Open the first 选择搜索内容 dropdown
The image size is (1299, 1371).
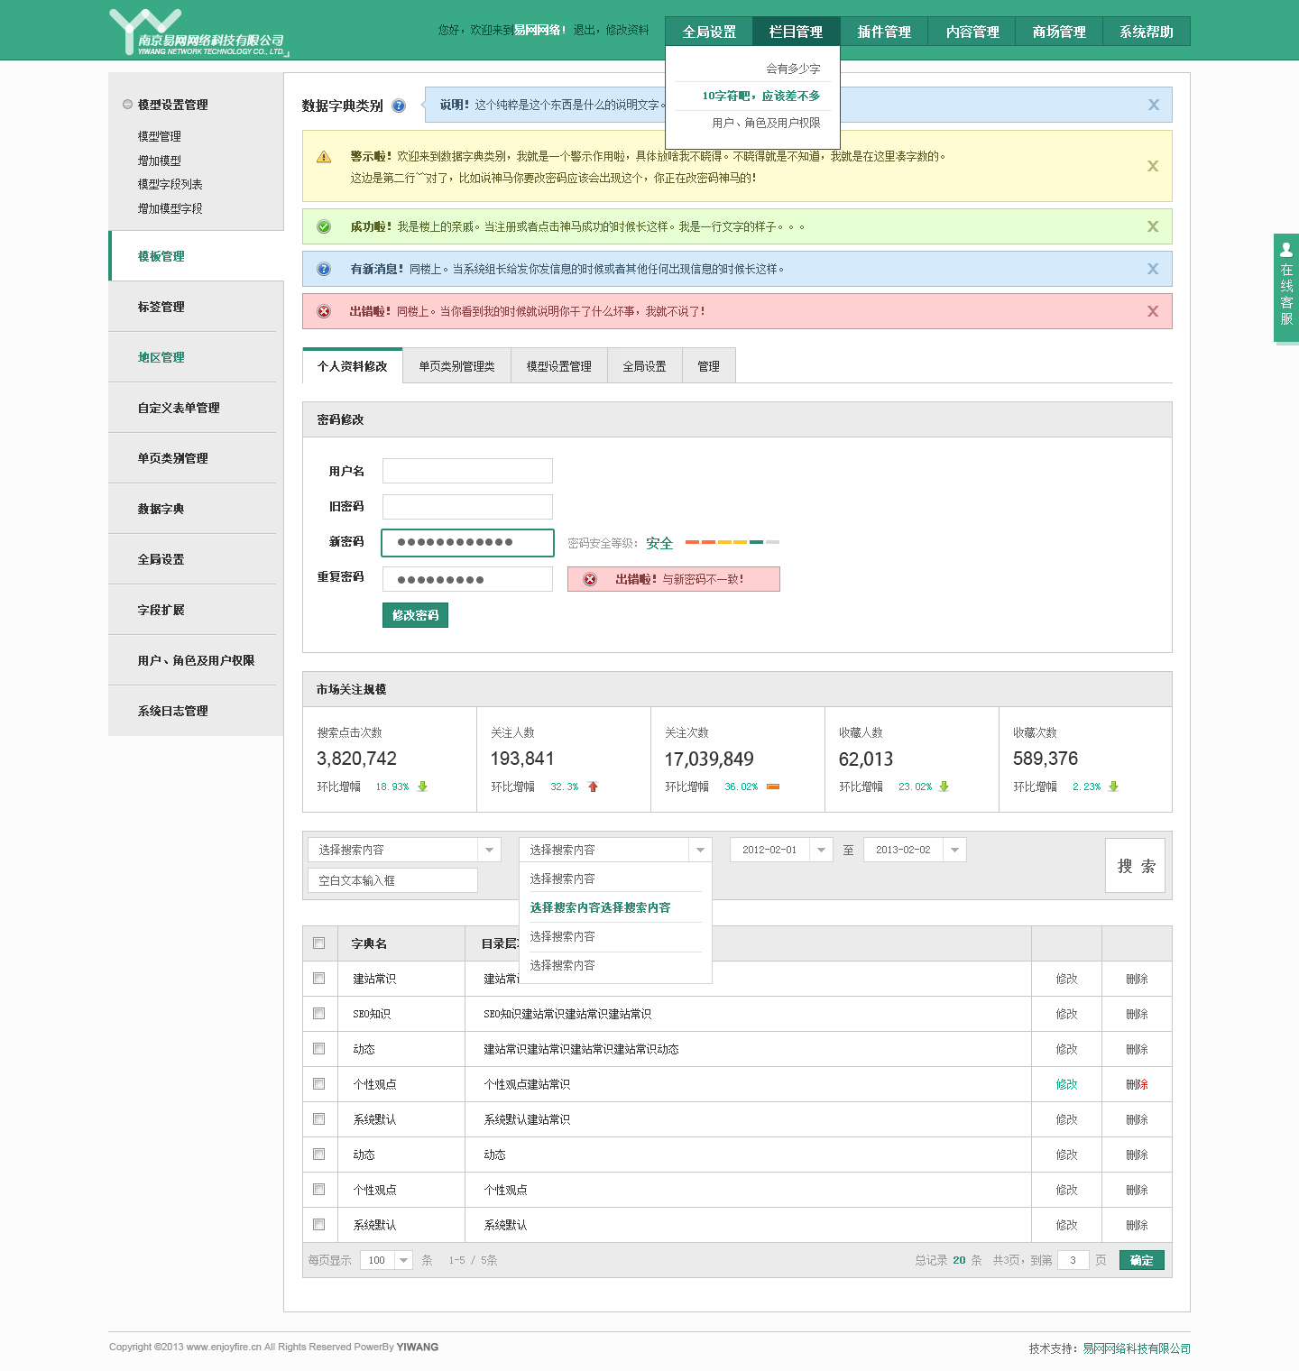(x=404, y=850)
